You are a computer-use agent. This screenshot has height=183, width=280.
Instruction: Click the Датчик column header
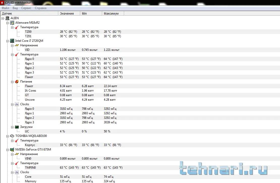click(x=29, y=13)
